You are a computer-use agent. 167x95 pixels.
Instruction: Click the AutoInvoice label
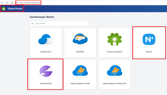click(46, 52)
